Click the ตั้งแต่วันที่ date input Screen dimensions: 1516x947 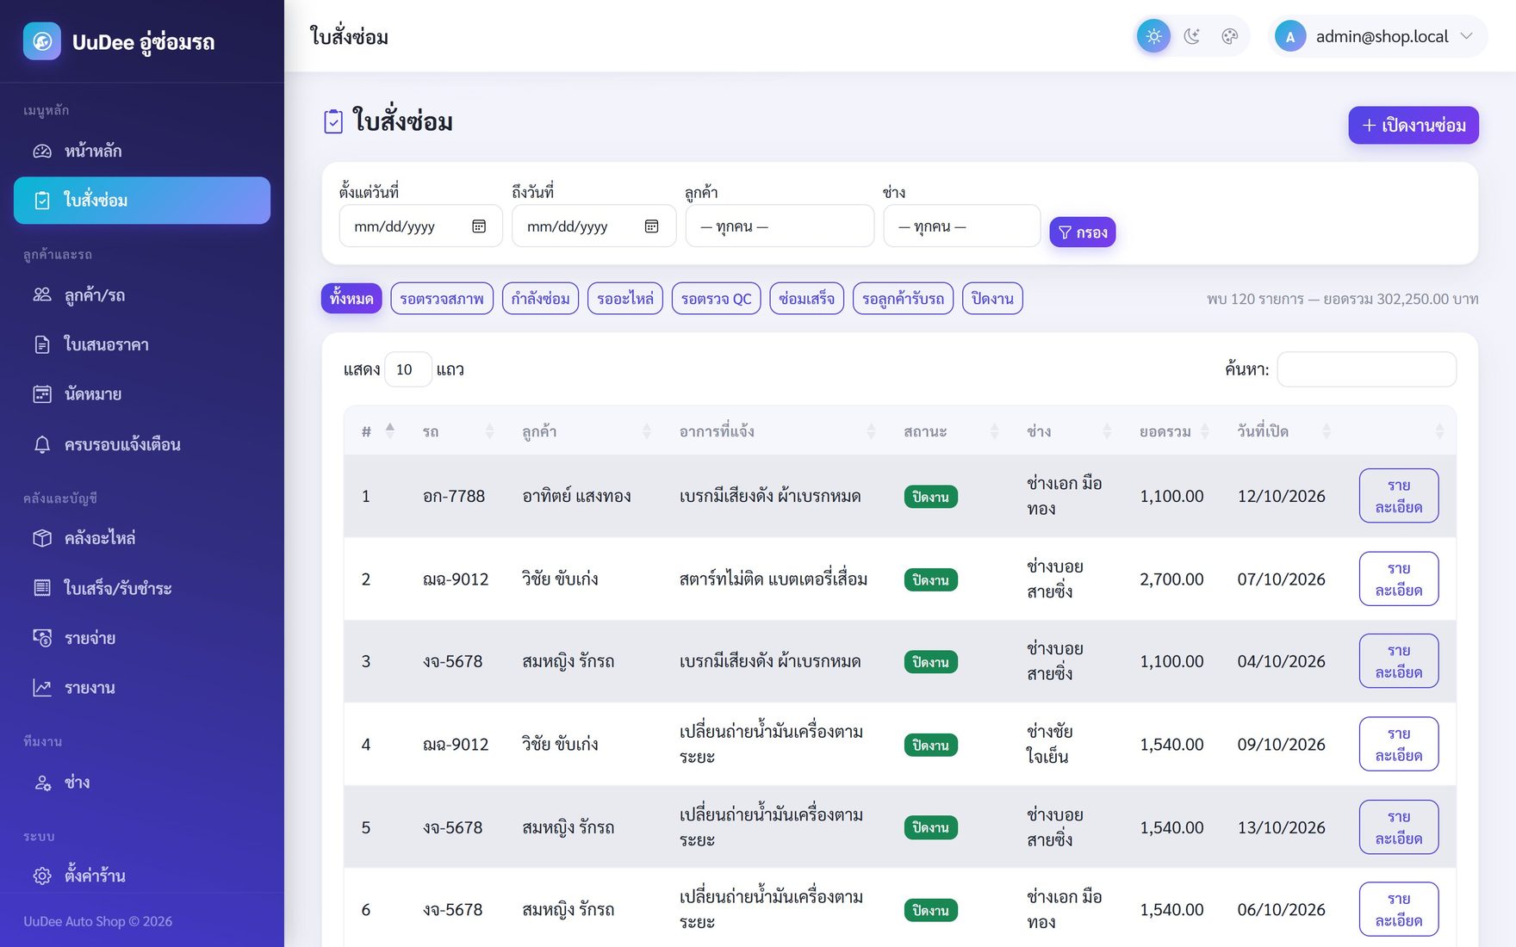pos(420,226)
